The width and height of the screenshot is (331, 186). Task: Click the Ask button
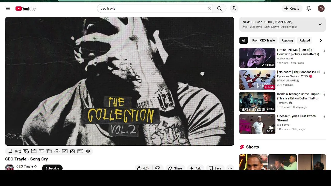pyautogui.click(x=195, y=168)
